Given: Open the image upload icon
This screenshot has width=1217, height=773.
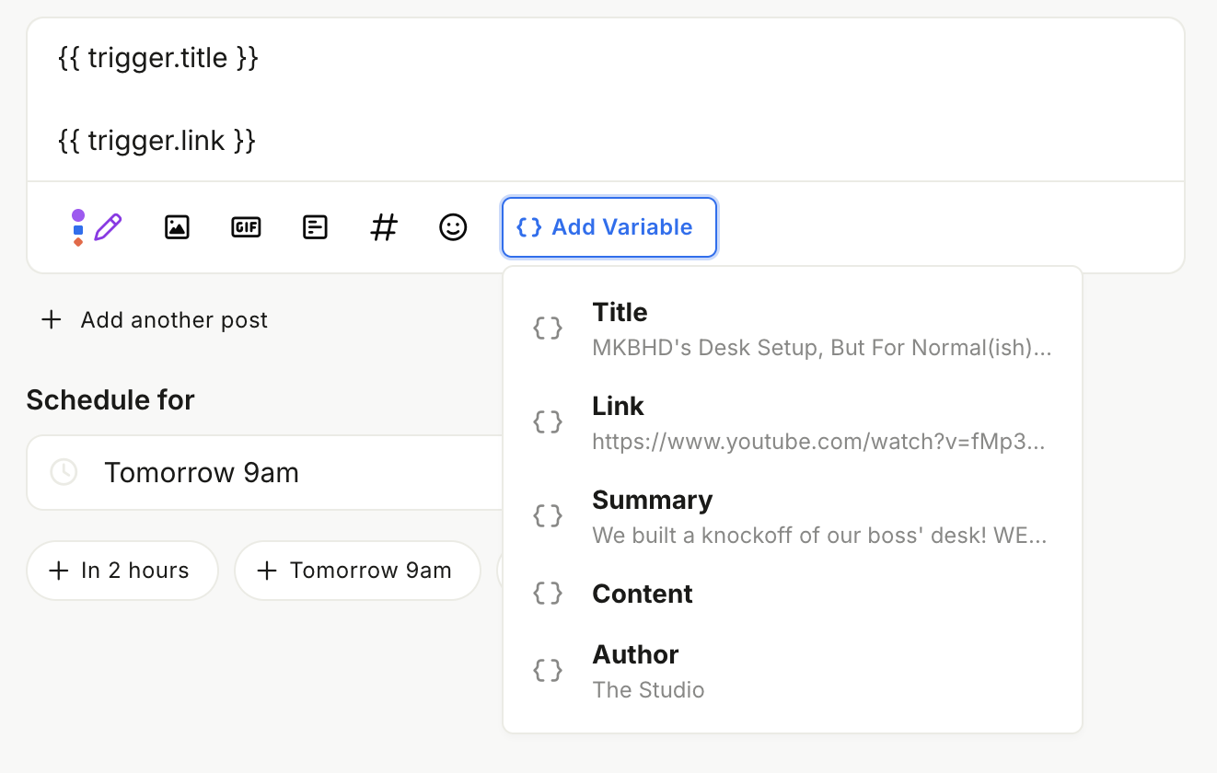Looking at the screenshot, I should tap(177, 227).
